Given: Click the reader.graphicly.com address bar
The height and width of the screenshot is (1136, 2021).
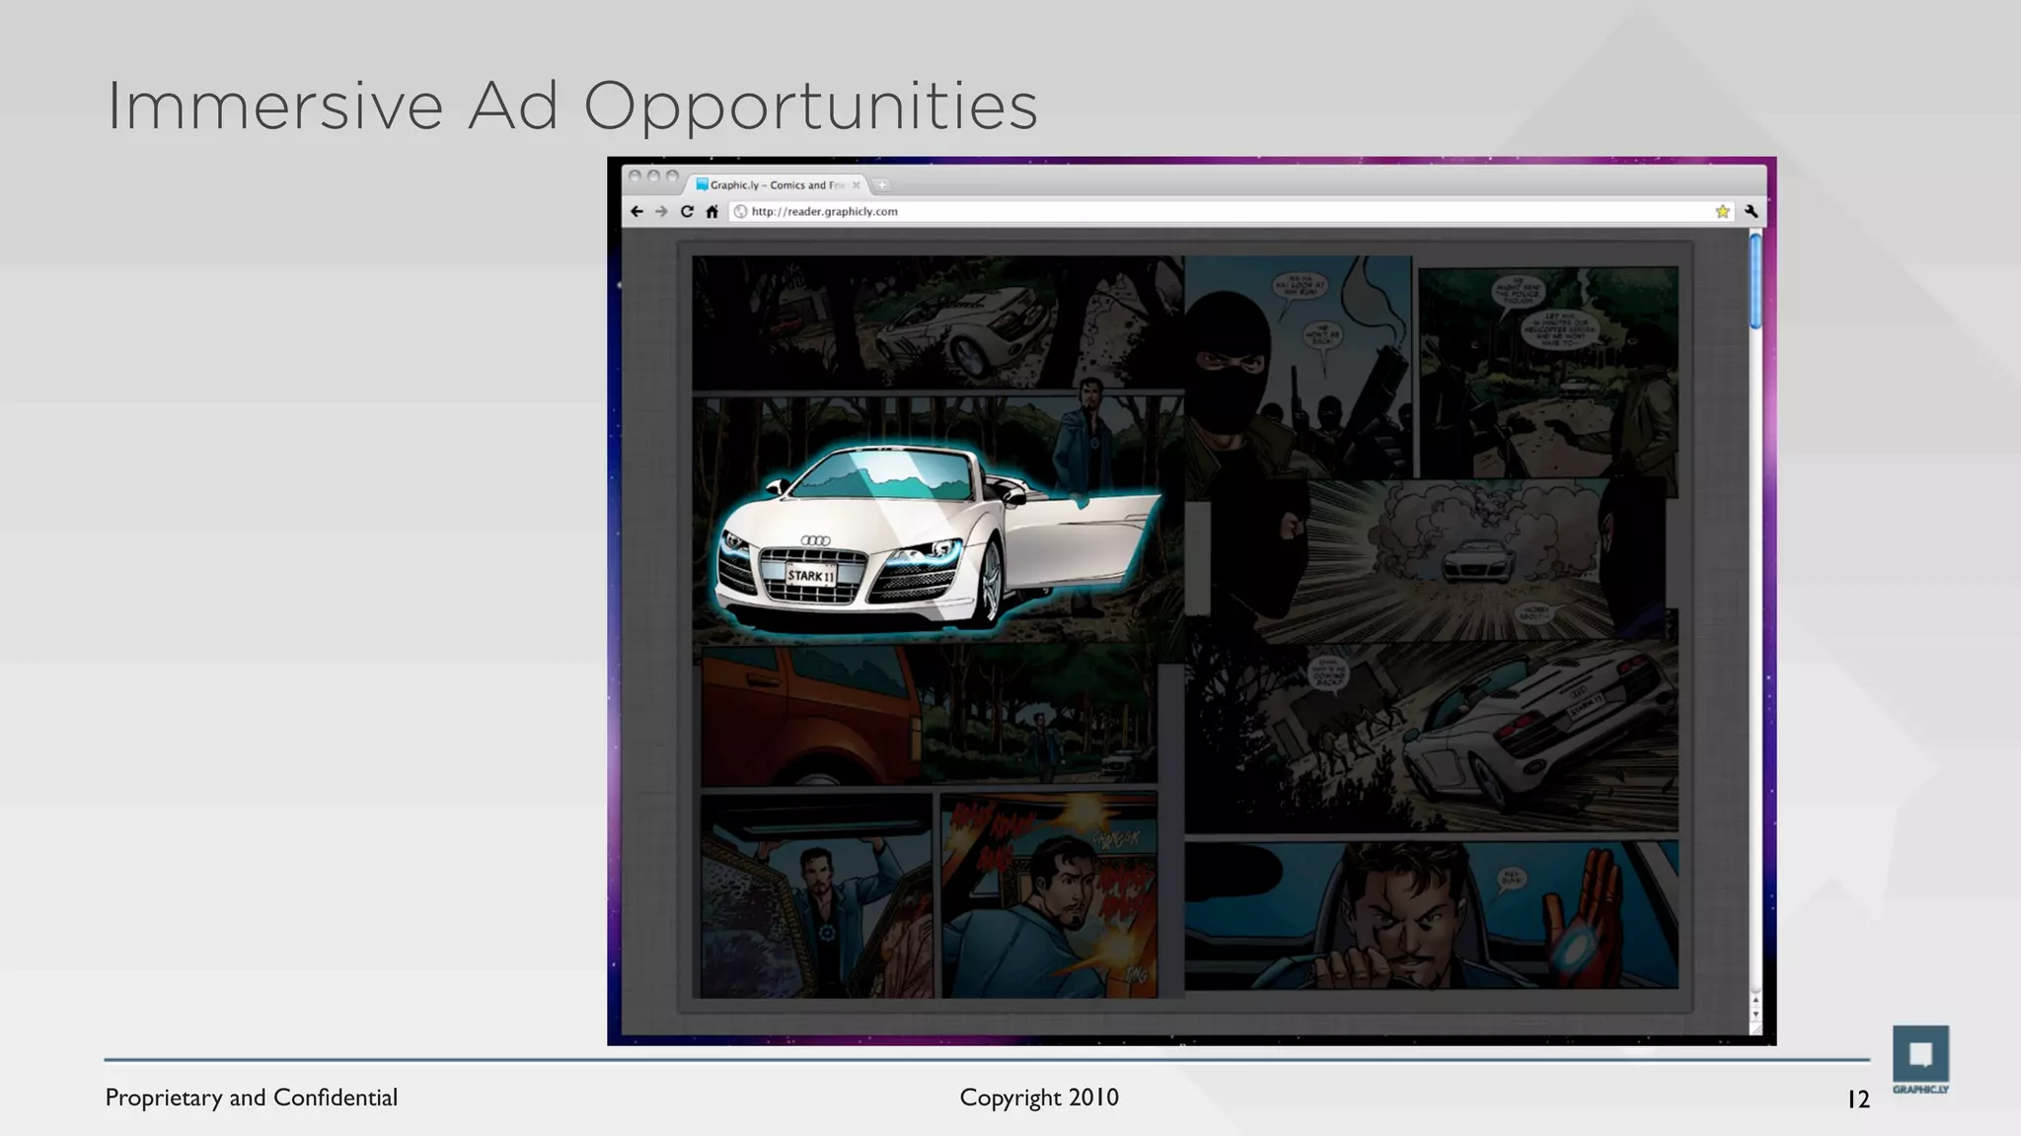Looking at the screenshot, I should 1232,211.
